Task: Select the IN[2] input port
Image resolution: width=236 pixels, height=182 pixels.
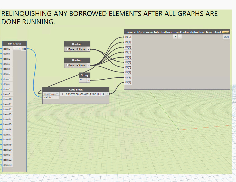Action: [x=128, y=47]
